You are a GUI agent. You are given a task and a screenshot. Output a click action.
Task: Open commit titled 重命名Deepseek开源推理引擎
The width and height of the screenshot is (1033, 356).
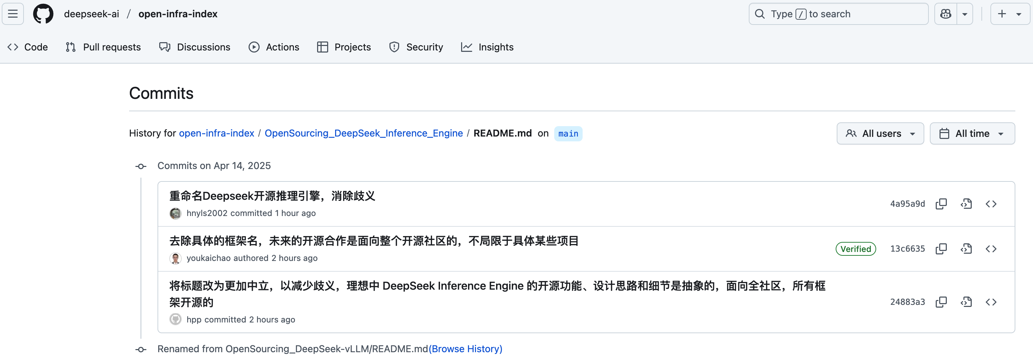[x=272, y=196]
